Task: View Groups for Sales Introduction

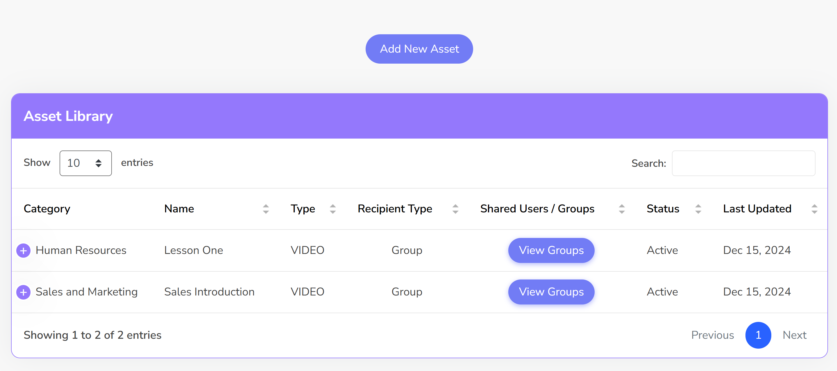Action: coord(551,292)
